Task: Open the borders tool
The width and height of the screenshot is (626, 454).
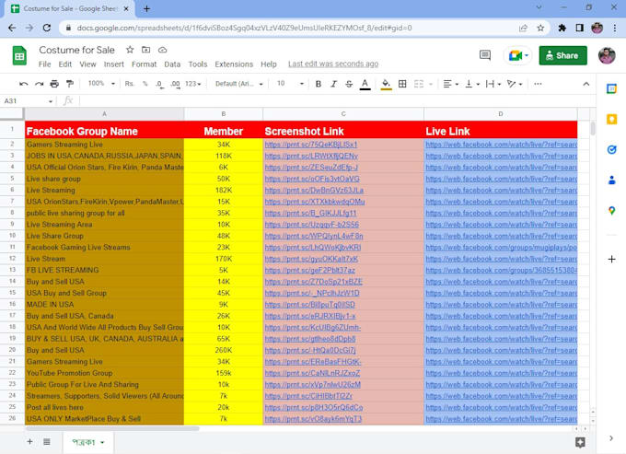Action: click(x=402, y=84)
